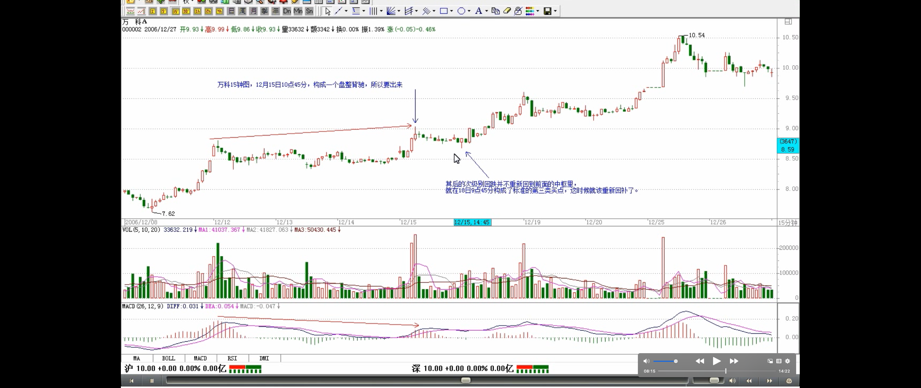Switch to daily (日) K-line period

point(231,11)
